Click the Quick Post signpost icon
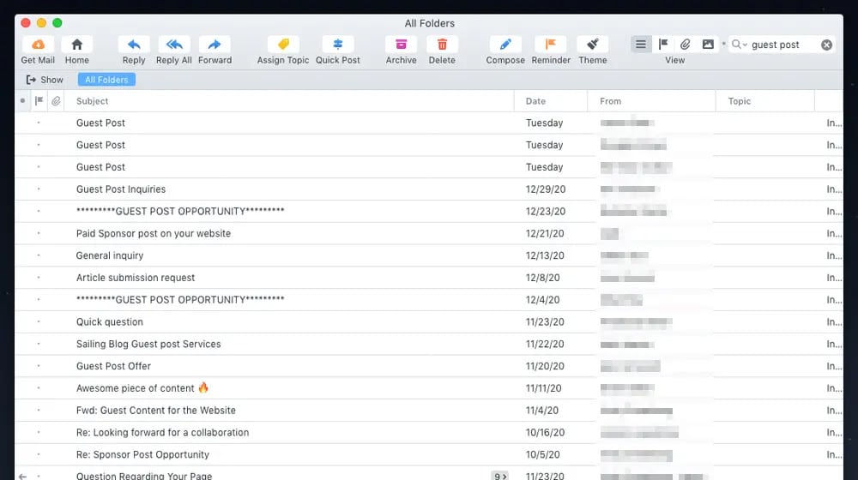Viewport: 858px width, 480px height. coord(337,45)
